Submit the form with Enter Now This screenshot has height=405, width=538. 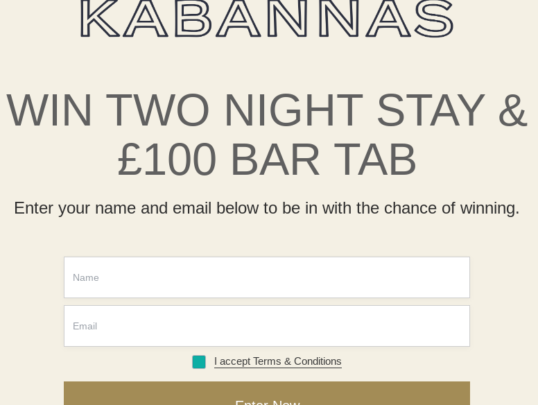tap(267, 397)
